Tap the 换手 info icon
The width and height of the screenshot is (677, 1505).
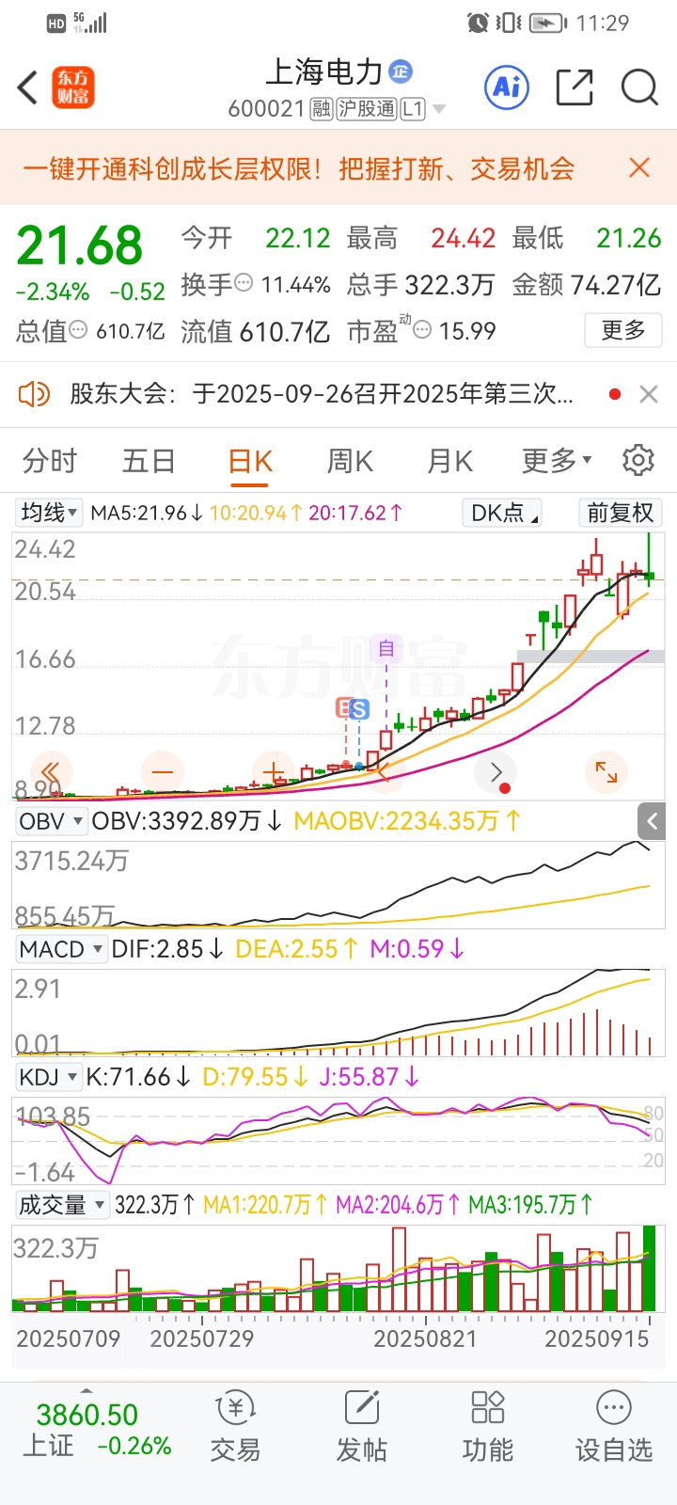244,283
